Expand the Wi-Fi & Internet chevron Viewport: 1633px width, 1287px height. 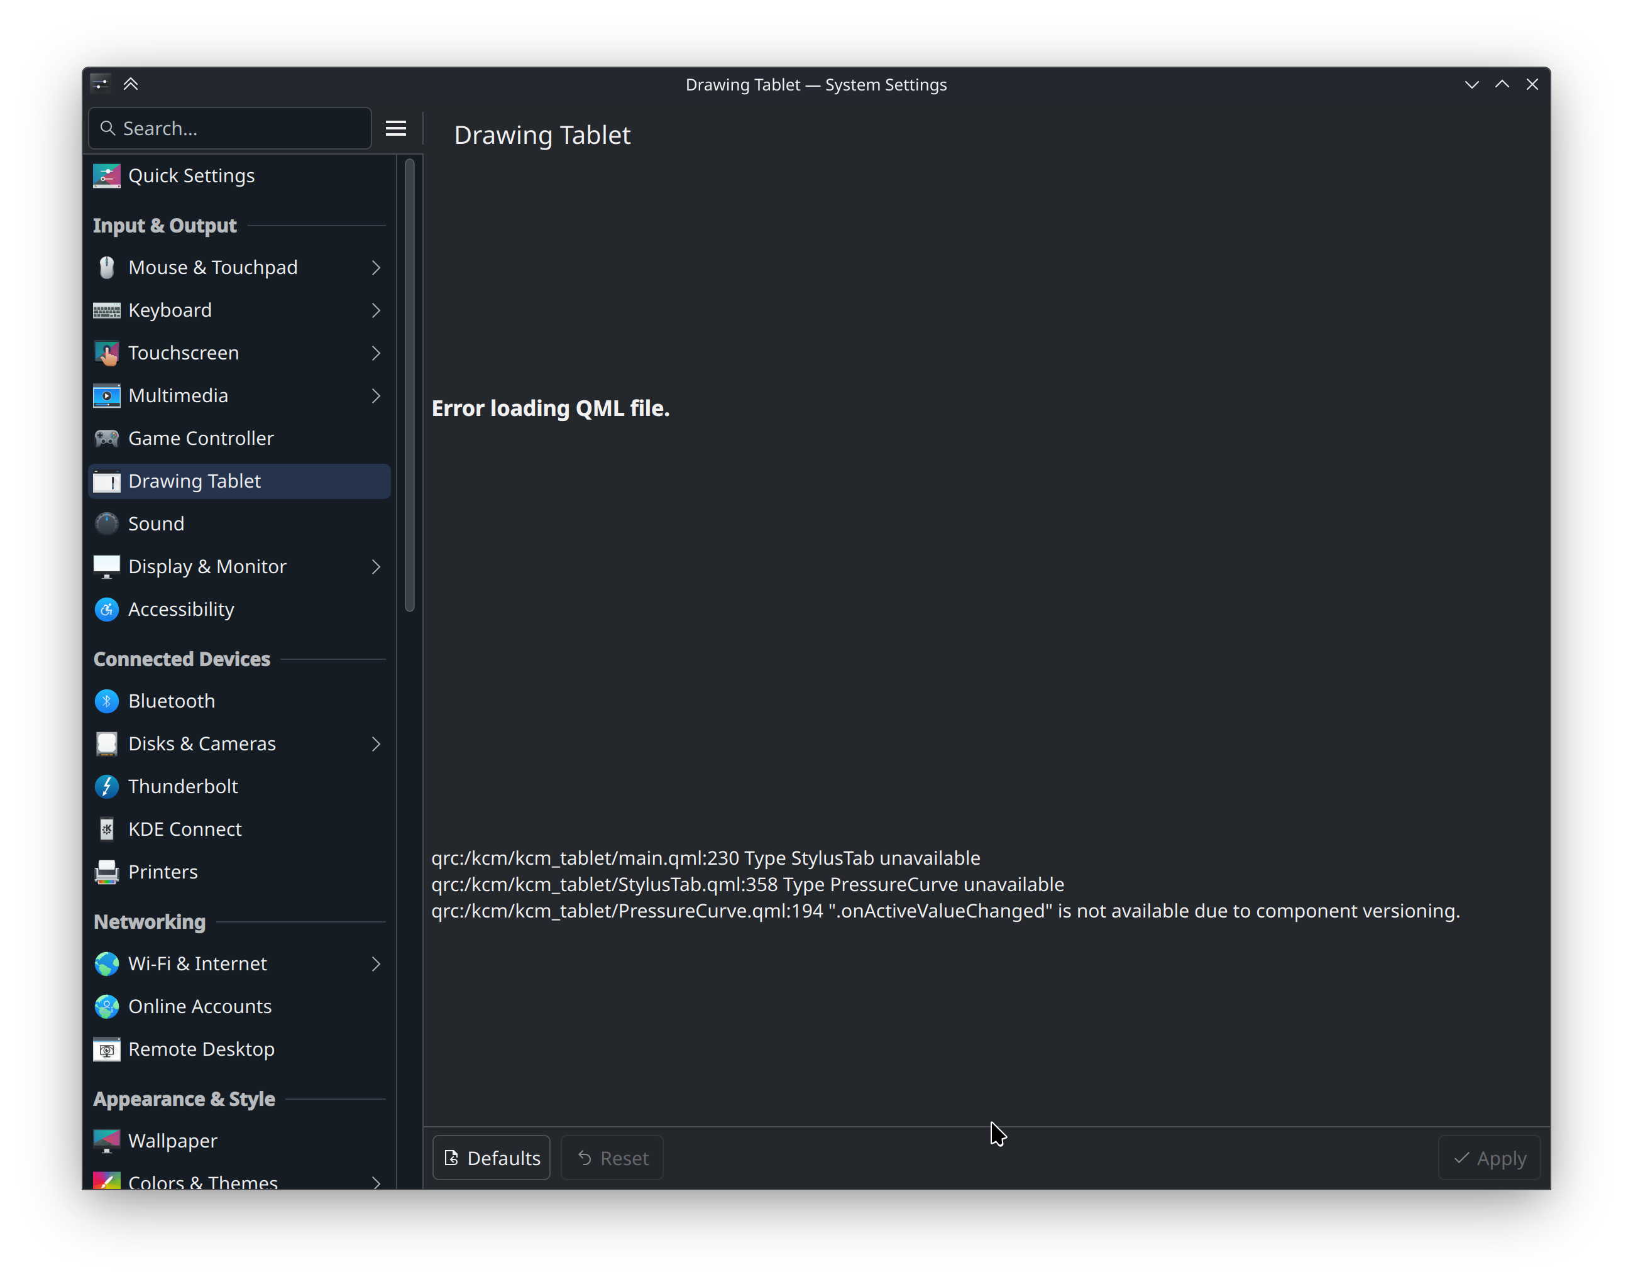click(x=375, y=964)
